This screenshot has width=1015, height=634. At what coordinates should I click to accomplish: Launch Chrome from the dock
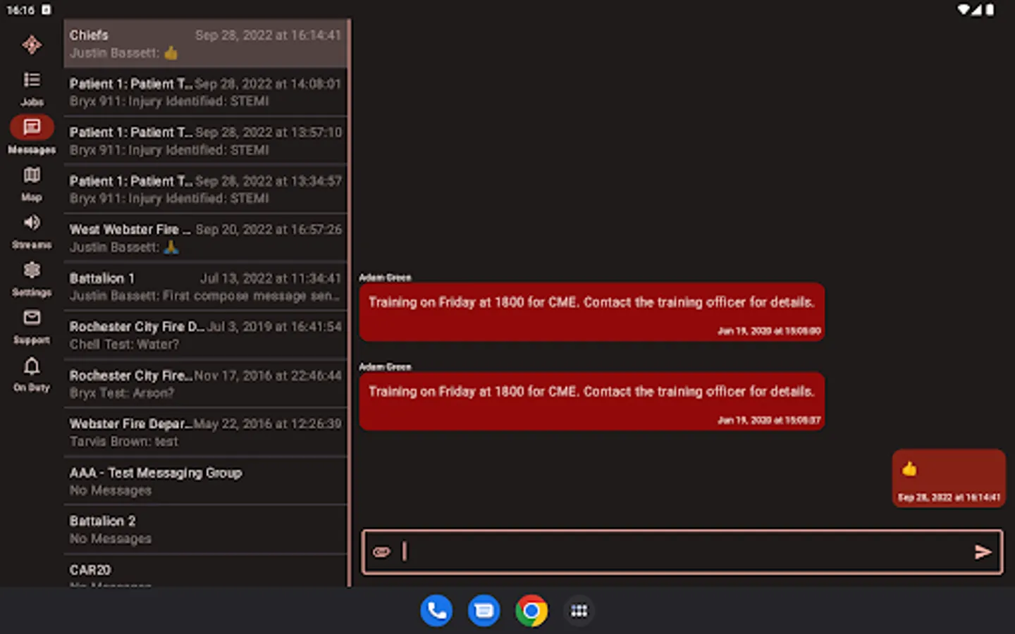[531, 611]
